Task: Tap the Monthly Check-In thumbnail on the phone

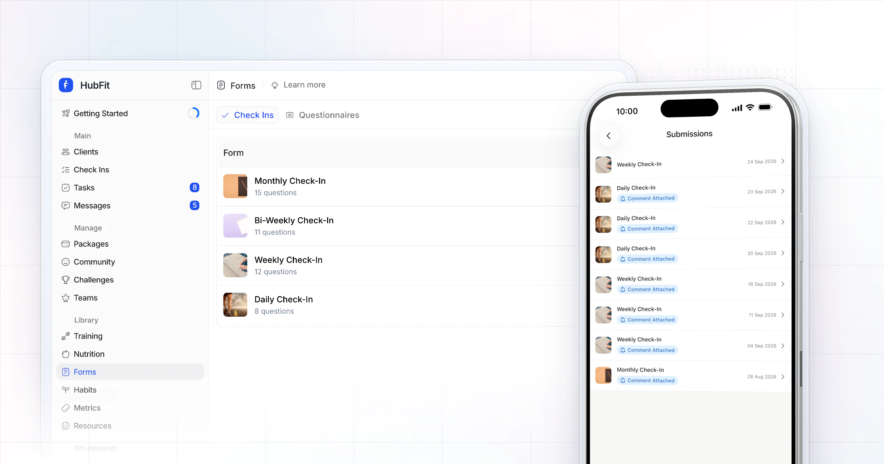Action: [603, 375]
